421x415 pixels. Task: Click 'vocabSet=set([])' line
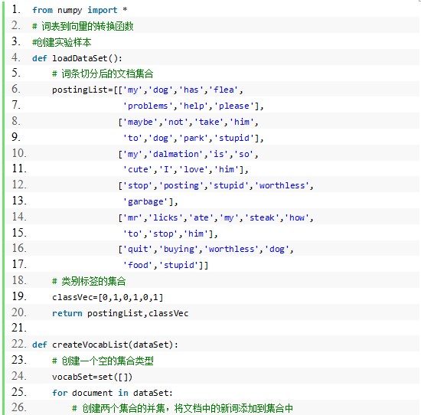(92, 377)
